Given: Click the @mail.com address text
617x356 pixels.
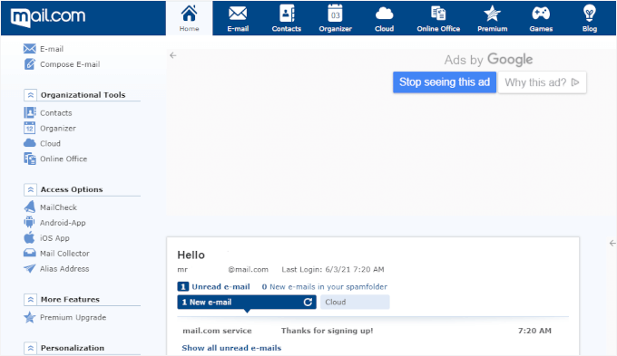Looking at the screenshot, I should point(249,269).
